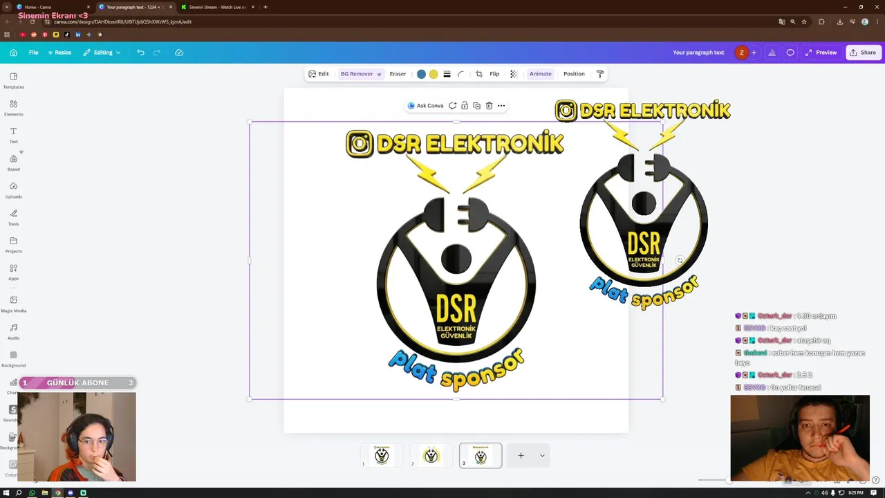
Task: Open the File menu
Action: point(33,53)
